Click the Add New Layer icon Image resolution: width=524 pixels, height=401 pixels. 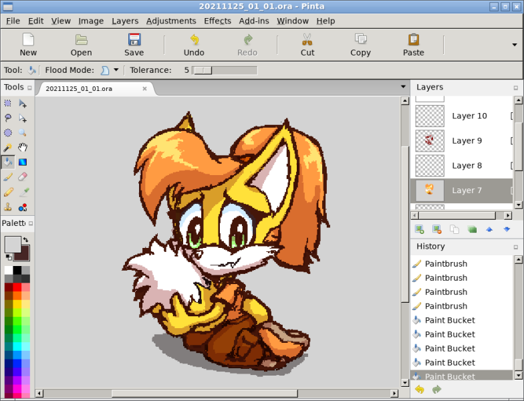(420, 229)
